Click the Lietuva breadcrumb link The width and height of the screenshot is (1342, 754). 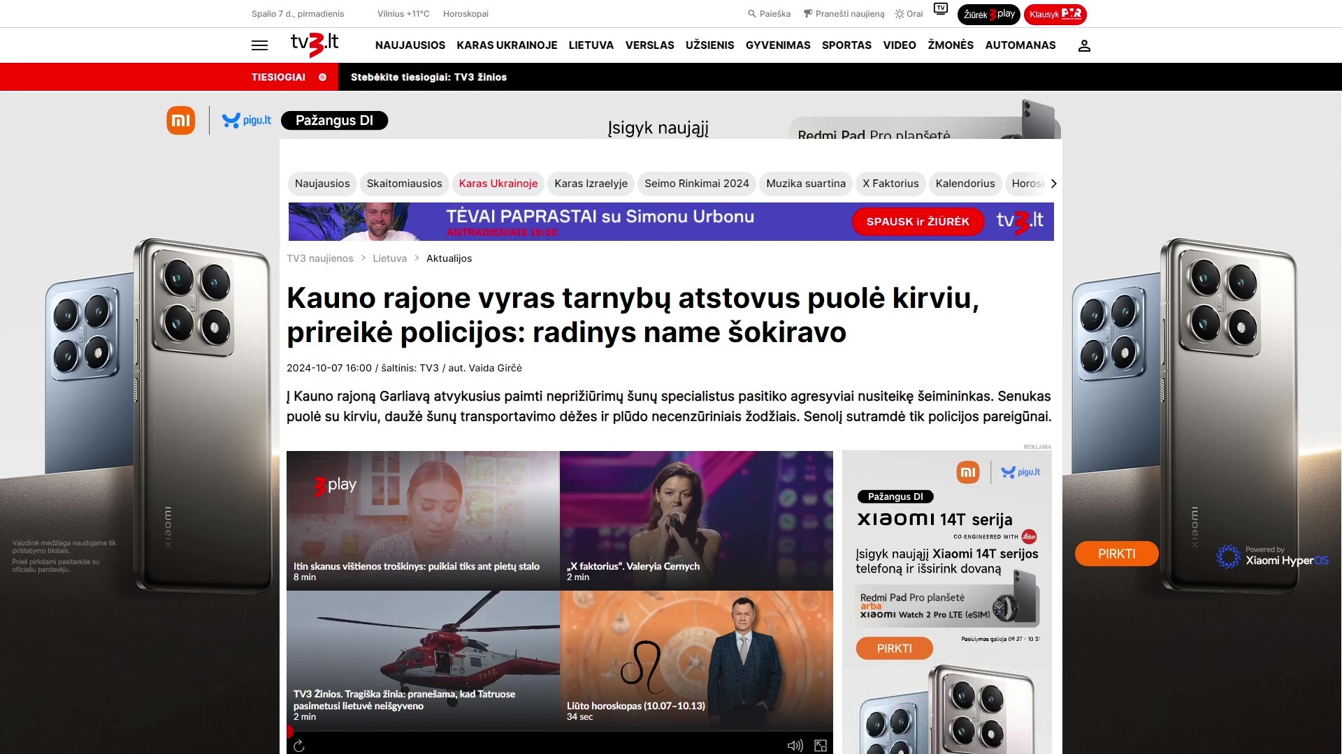[389, 258]
